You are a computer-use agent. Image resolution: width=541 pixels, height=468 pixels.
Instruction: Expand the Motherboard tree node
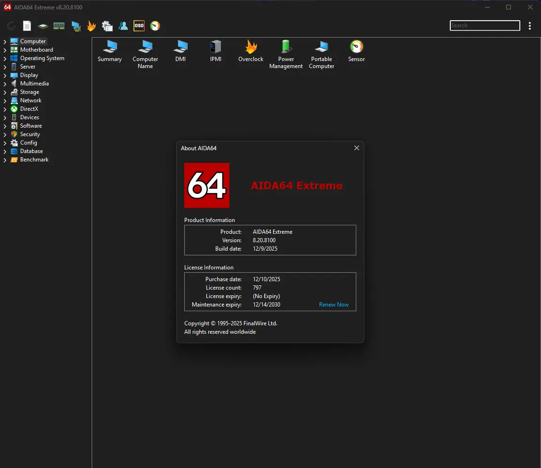coord(5,50)
